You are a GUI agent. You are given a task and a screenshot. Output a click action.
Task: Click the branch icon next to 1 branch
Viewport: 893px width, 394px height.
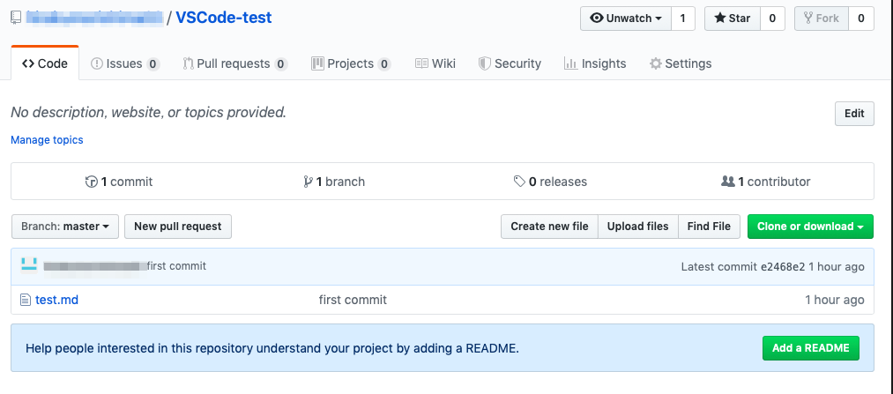pos(308,182)
